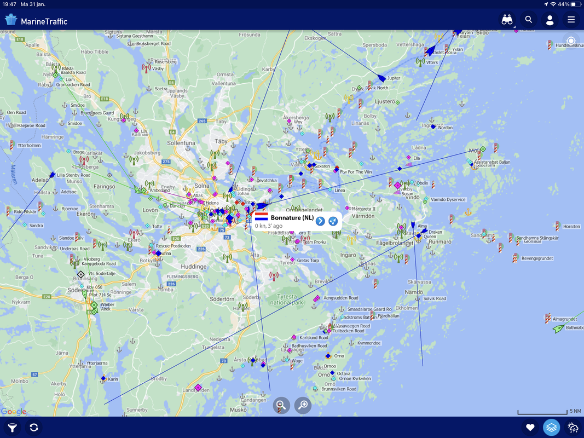Select the Vtters antenna station marker
584x438 pixels.
click(x=420, y=62)
